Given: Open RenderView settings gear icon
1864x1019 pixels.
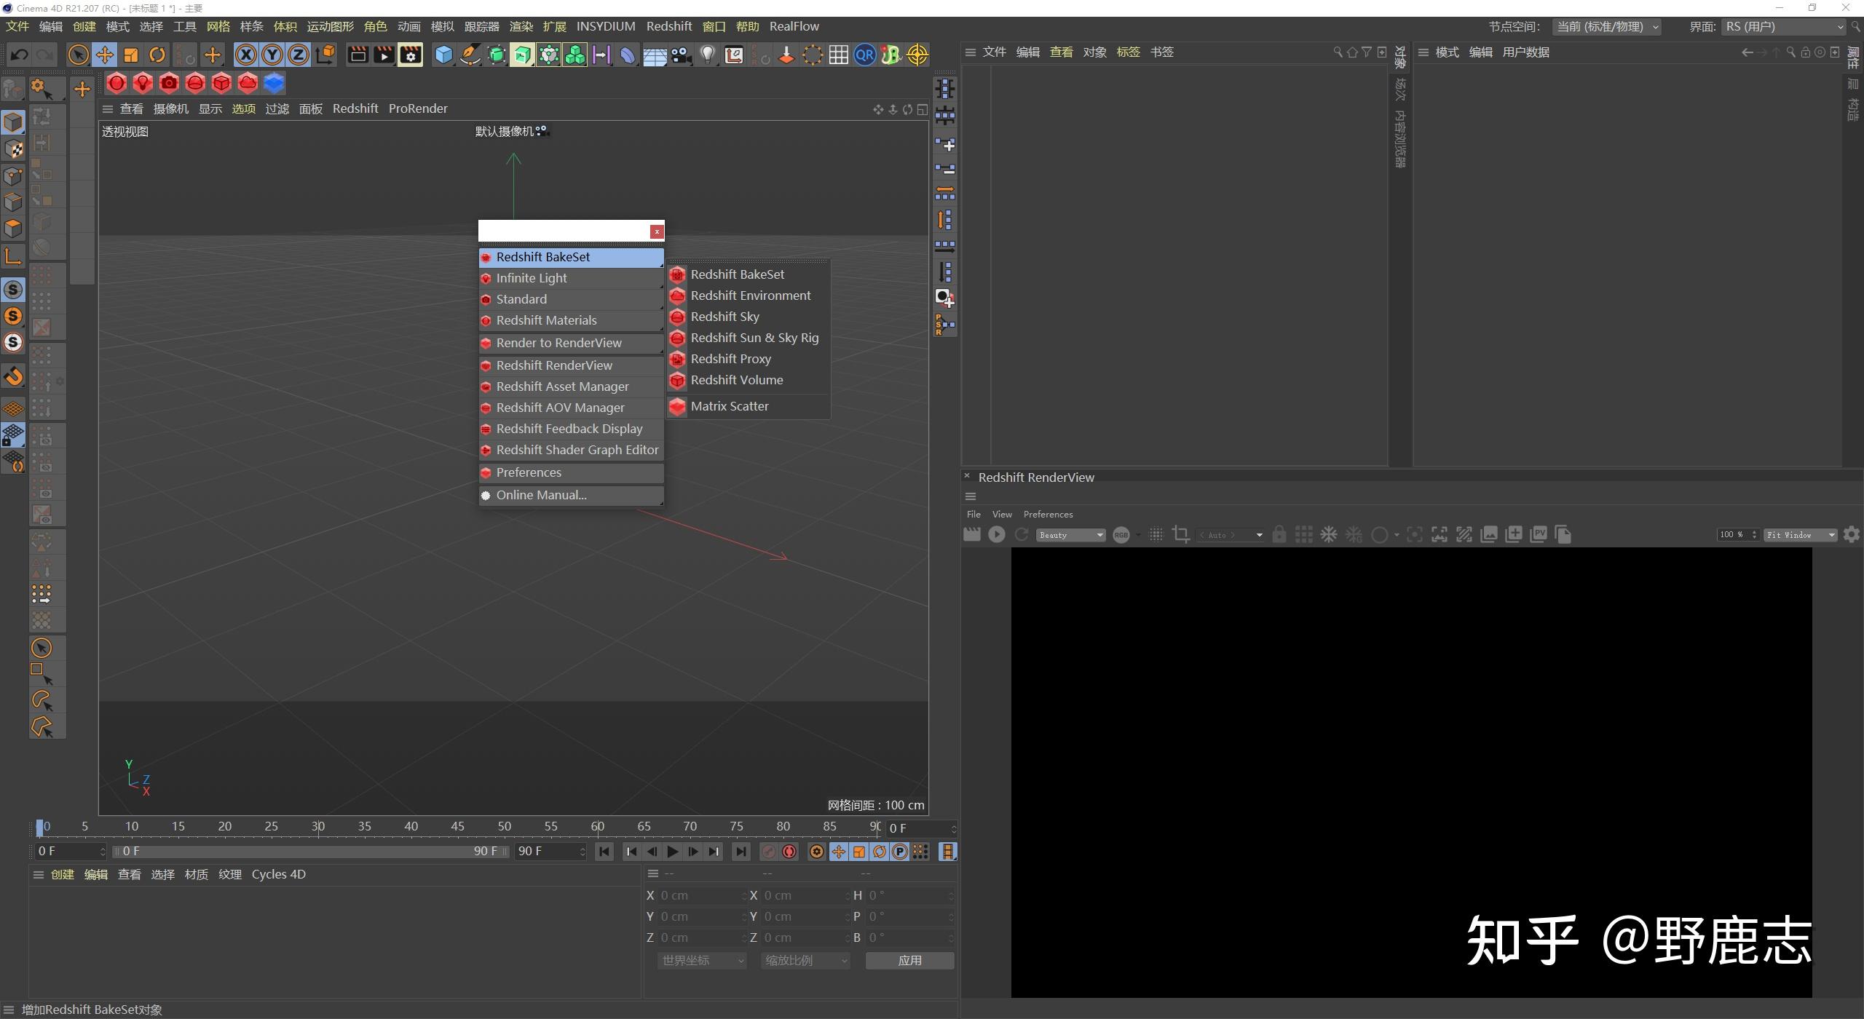Looking at the screenshot, I should click(x=1852, y=535).
